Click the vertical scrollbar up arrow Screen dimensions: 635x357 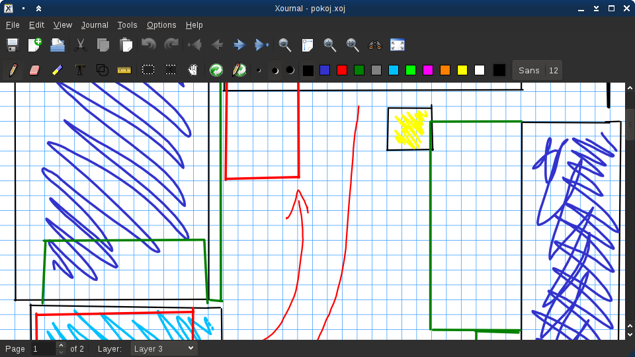click(630, 87)
